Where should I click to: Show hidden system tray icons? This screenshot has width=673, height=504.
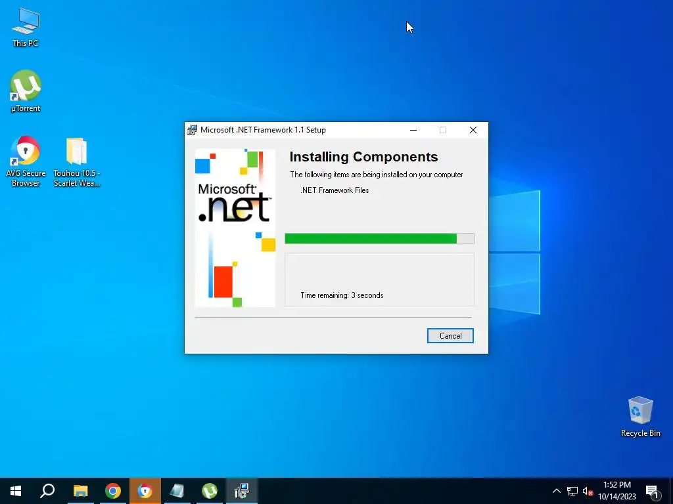556,491
